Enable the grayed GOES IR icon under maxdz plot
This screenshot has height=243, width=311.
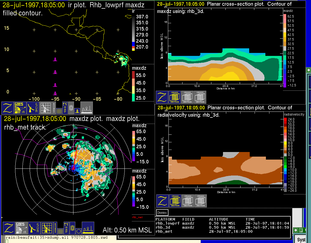tap(21, 228)
